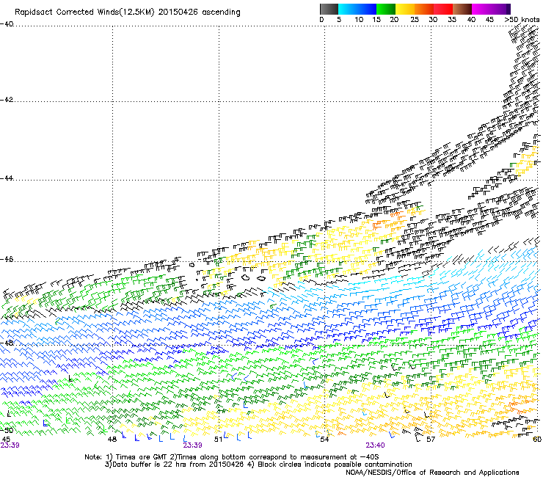Click the color legend's '45' knots label
Viewport: 543px width, 477px height.
coord(489,20)
